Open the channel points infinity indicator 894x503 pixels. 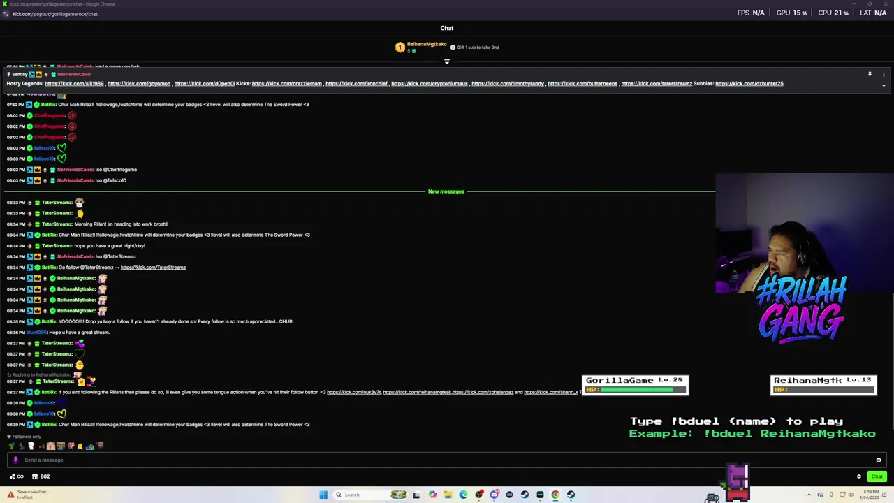17,476
